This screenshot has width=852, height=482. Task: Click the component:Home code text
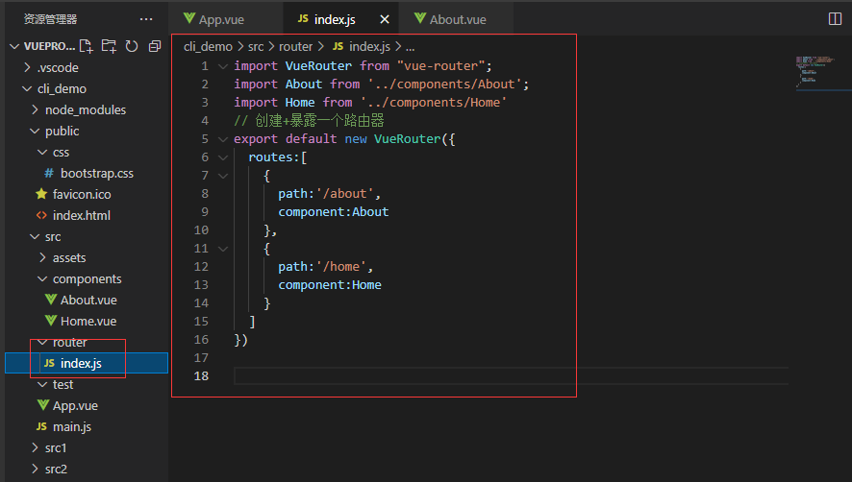(x=330, y=285)
